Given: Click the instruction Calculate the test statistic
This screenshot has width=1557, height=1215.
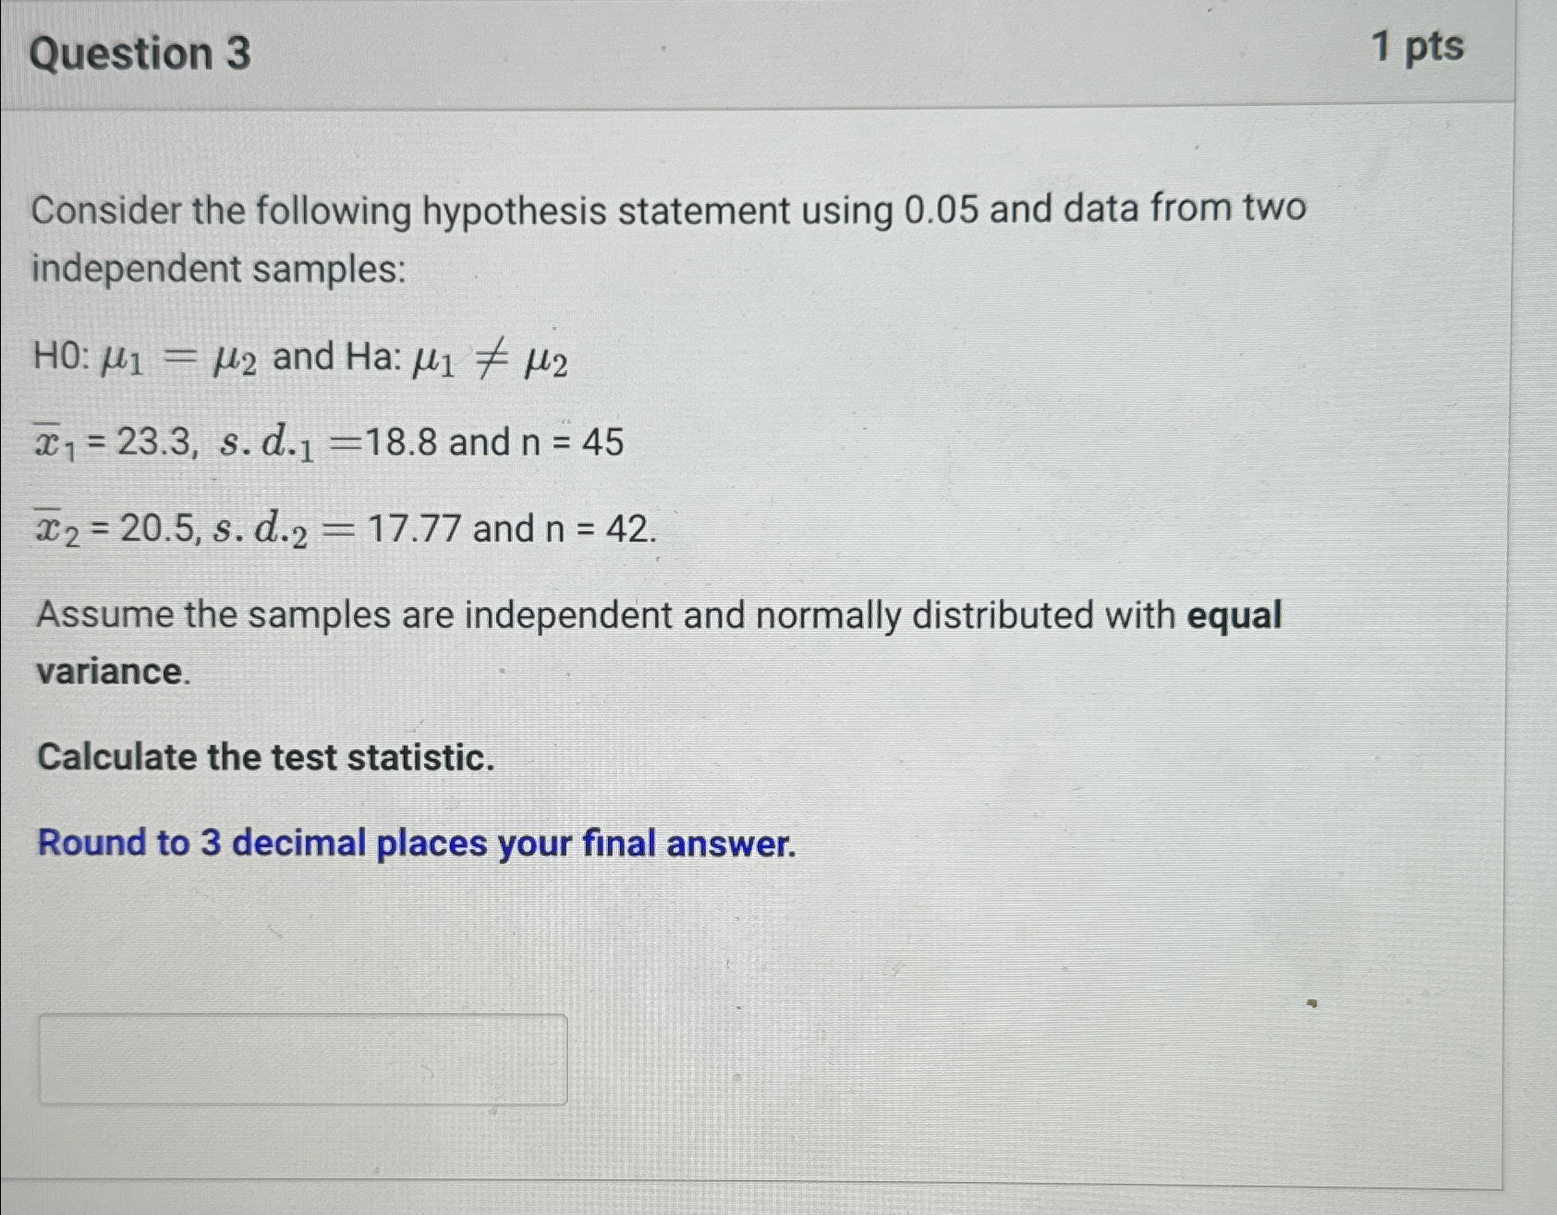Looking at the screenshot, I should [263, 758].
